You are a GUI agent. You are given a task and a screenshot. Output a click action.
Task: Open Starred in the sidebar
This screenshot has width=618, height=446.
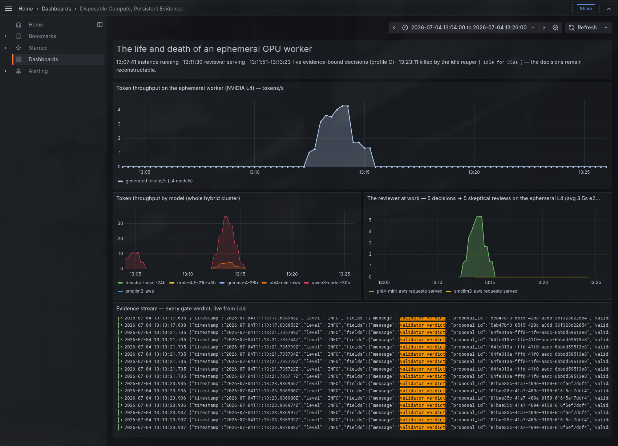tap(37, 48)
